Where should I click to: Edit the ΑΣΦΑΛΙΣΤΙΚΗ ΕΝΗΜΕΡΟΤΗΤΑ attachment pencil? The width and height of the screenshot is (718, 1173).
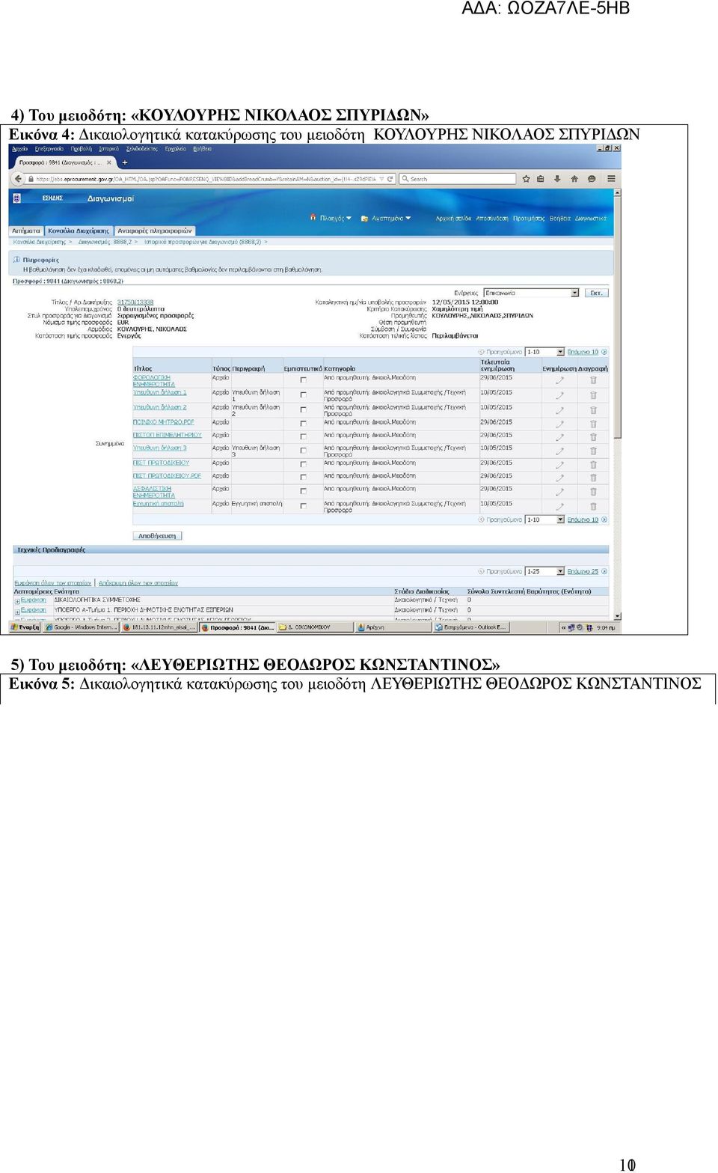click(559, 492)
